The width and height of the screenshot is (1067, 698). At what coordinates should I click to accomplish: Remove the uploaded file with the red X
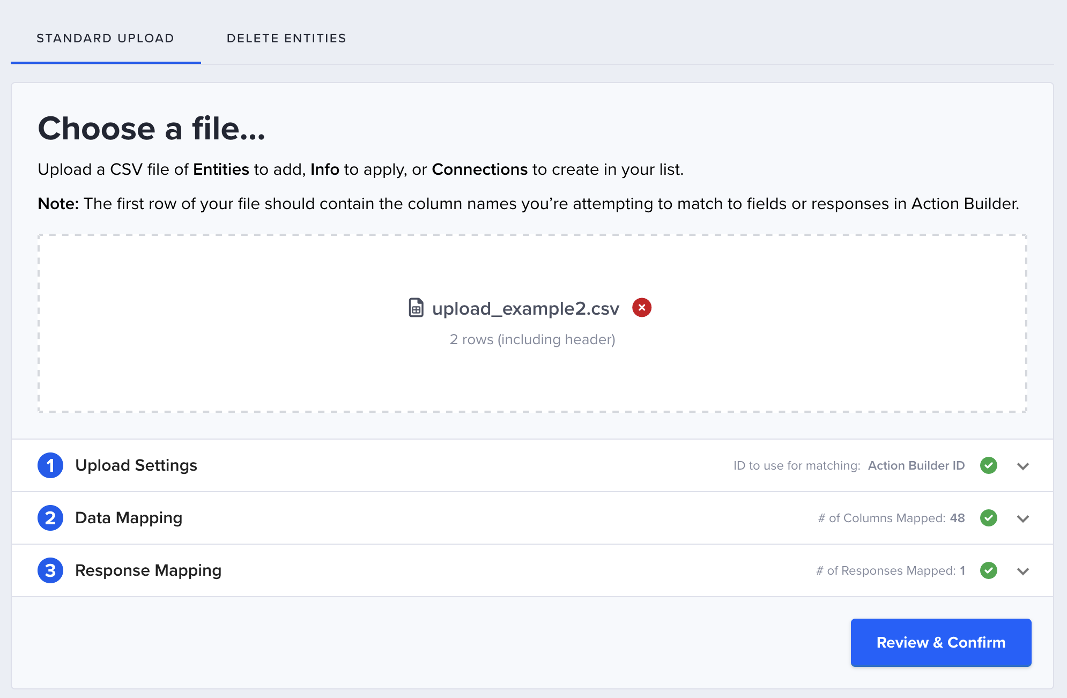(641, 308)
